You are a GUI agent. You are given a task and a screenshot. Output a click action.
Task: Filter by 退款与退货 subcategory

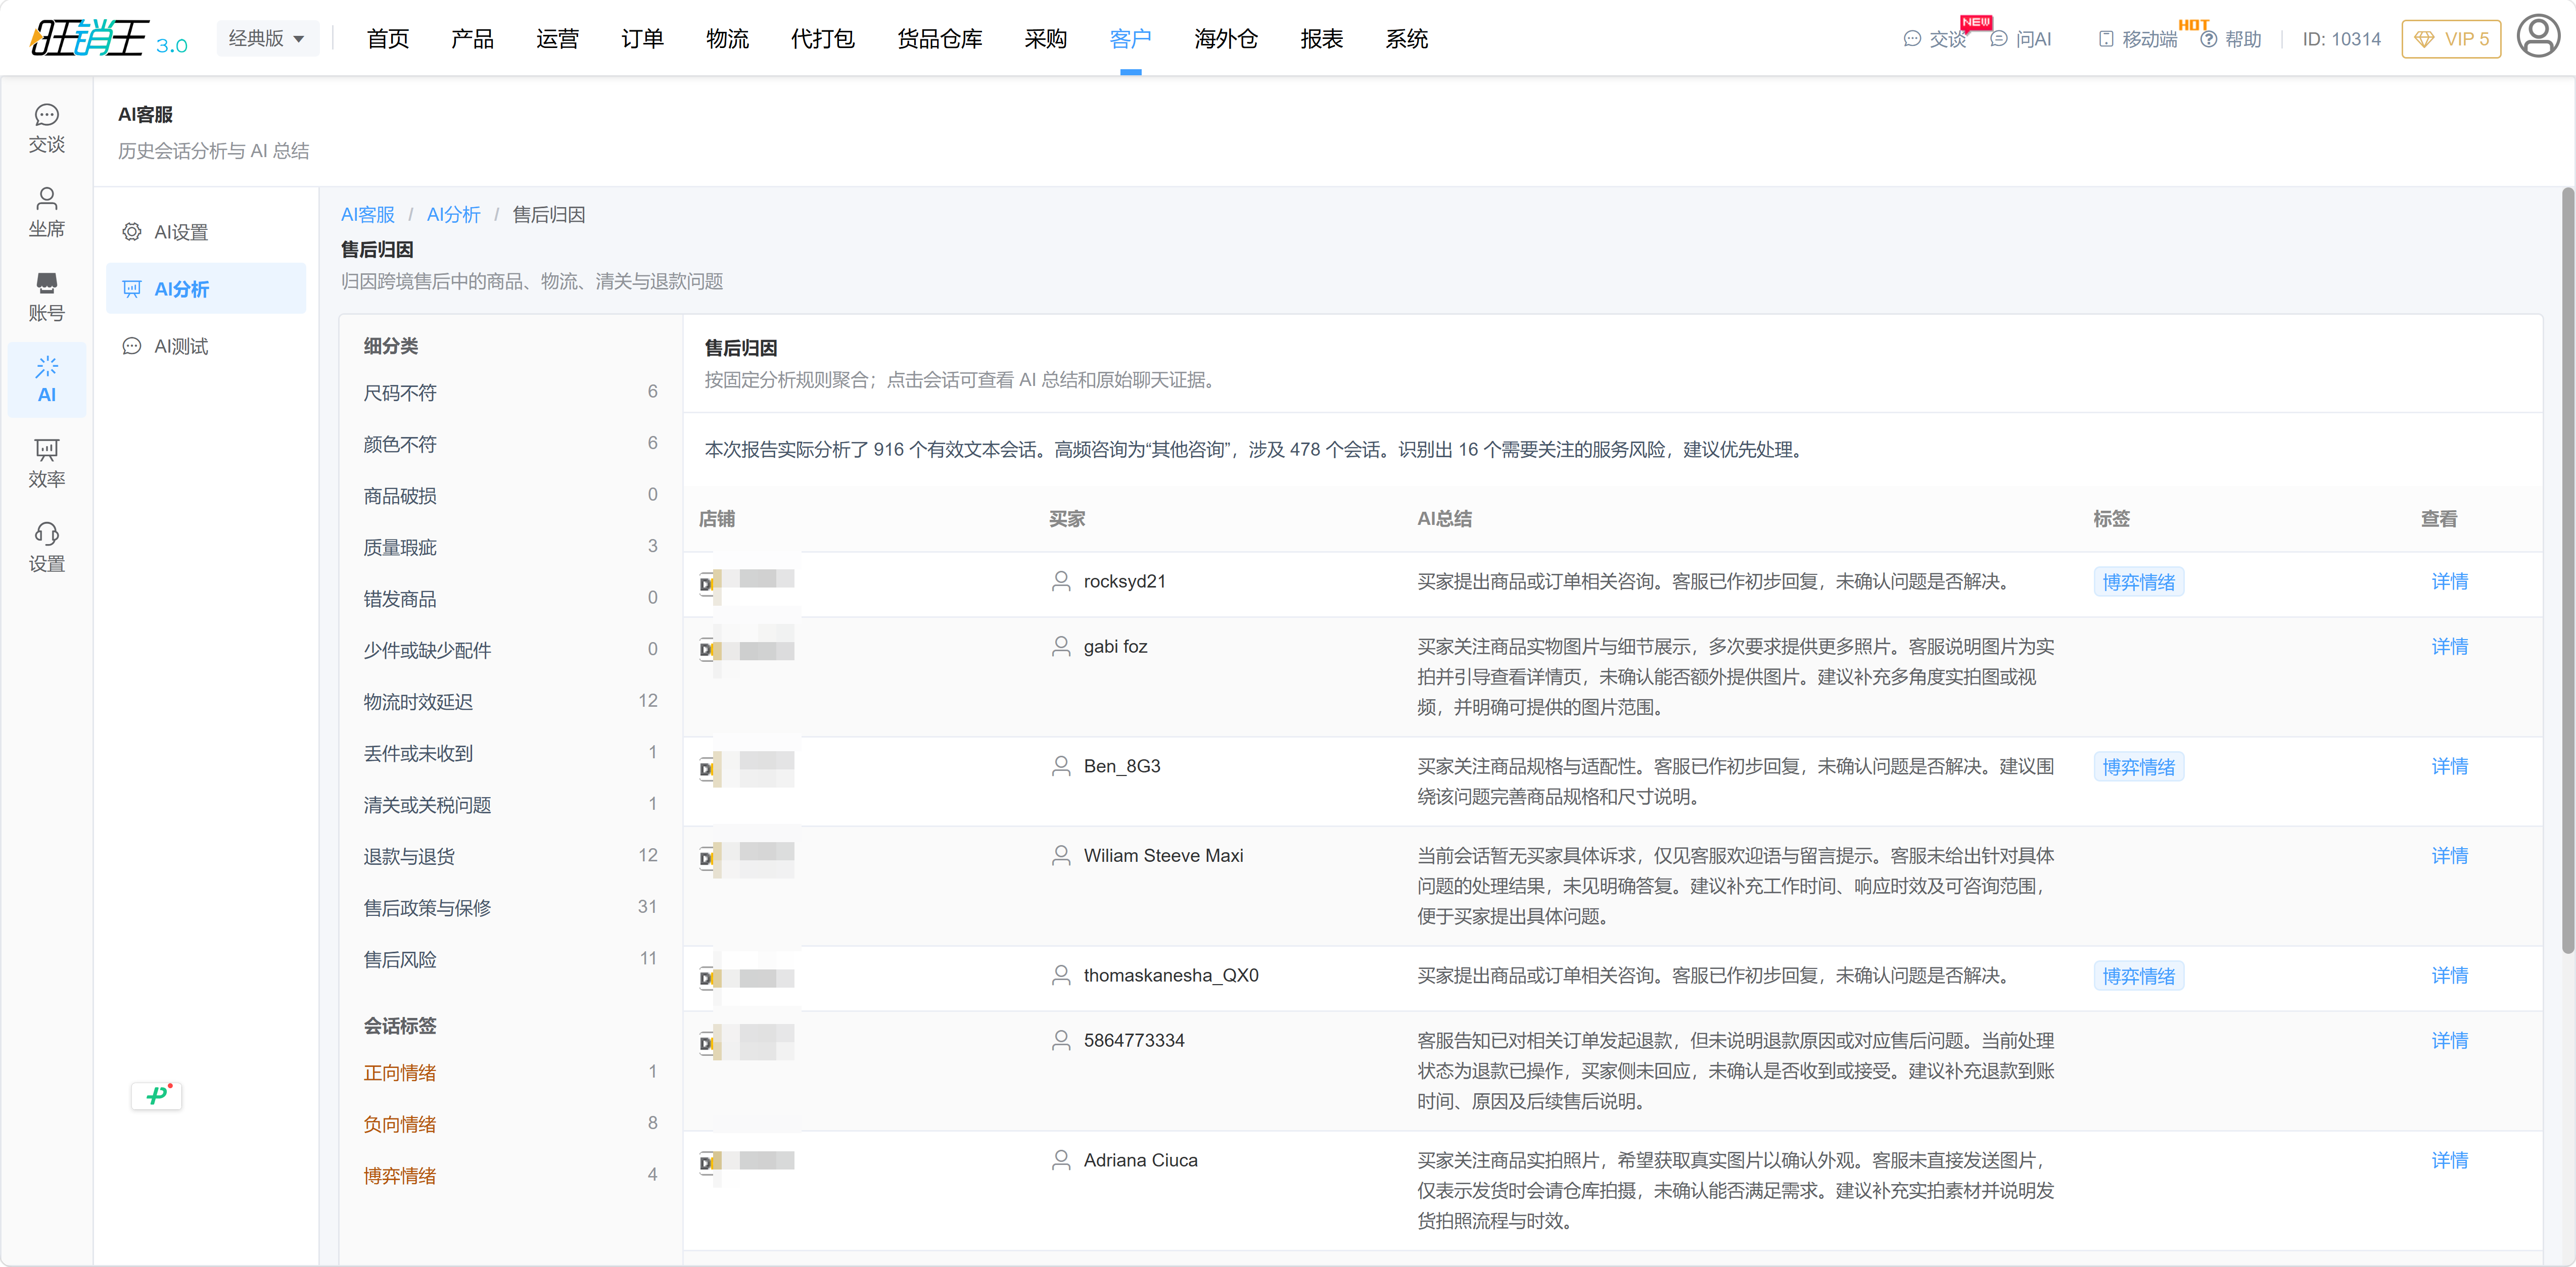510,856
